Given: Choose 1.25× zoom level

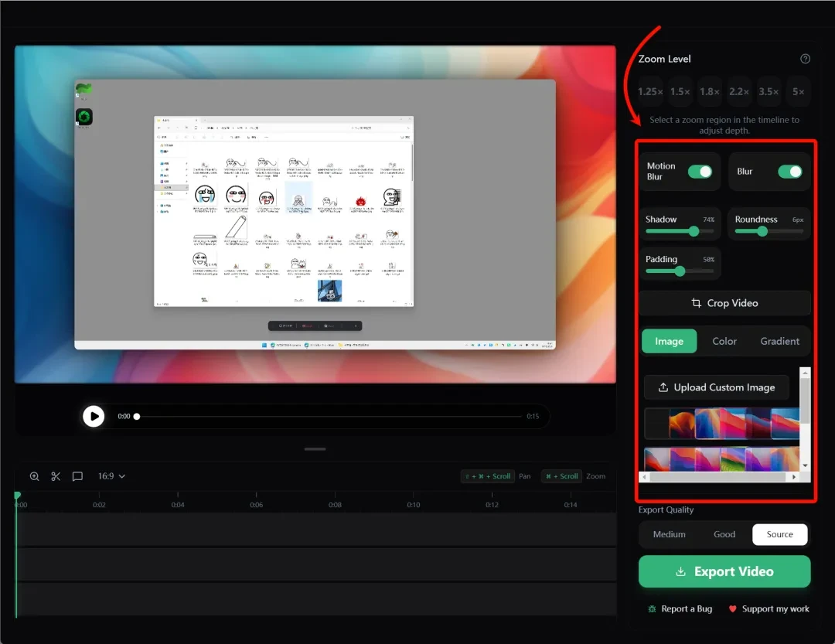Looking at the screenshot, I should [x=650, y=92].
